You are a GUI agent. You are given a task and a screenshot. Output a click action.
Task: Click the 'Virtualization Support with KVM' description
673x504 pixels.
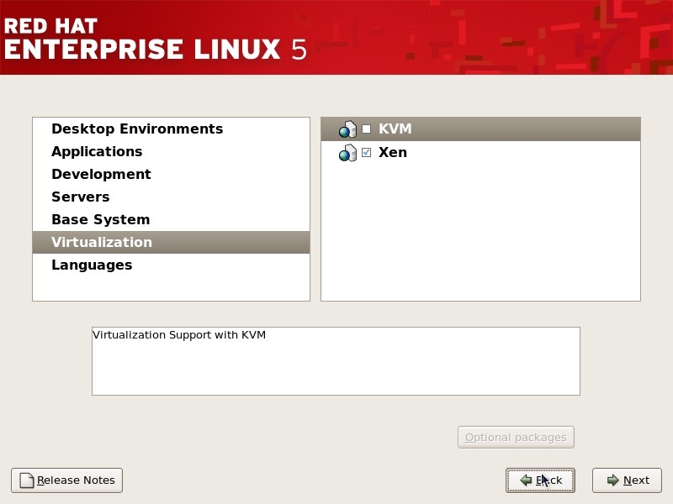tap(179, 335)
